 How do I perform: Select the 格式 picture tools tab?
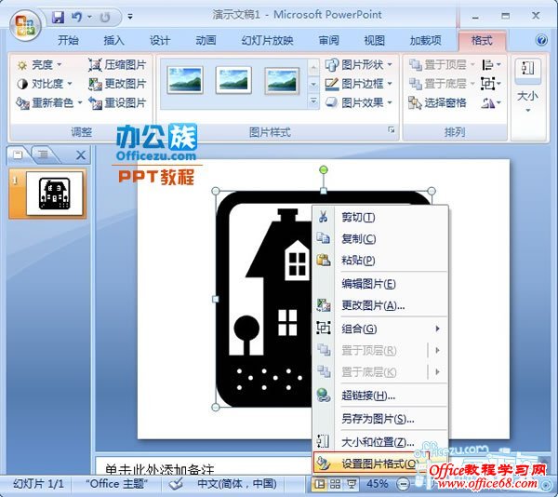coord(482,40)
